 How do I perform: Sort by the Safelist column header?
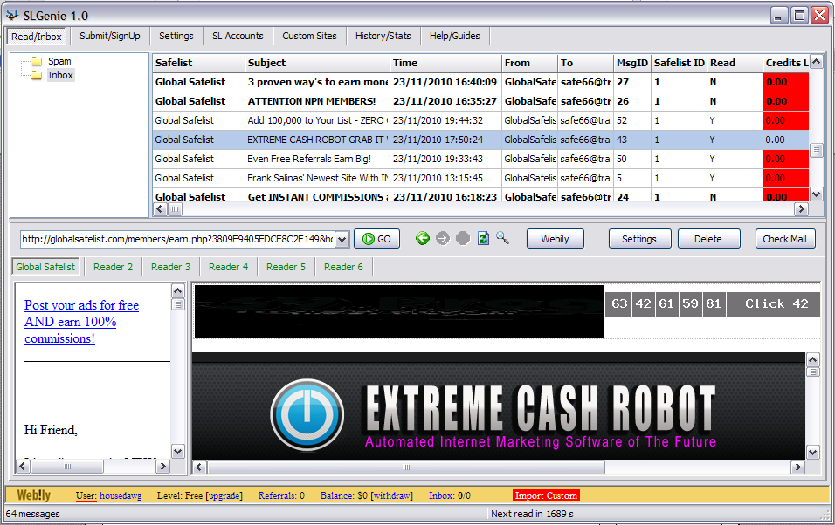198,63
